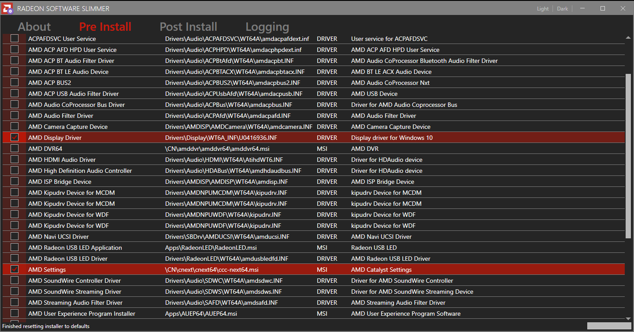The width and height of the screenshot is (634, 332).
Task: Click the scrollbar down arrow
Action: [x=628, y=318]
